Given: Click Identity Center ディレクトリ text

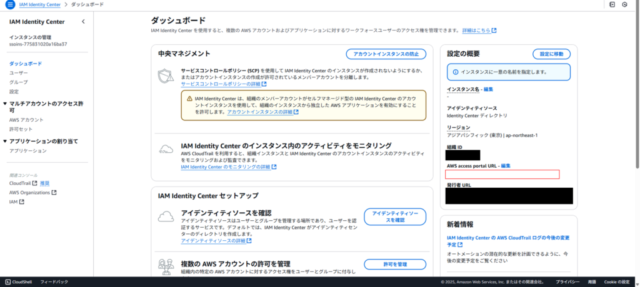Looking at the screenshot, I should [x=477, y=115].
